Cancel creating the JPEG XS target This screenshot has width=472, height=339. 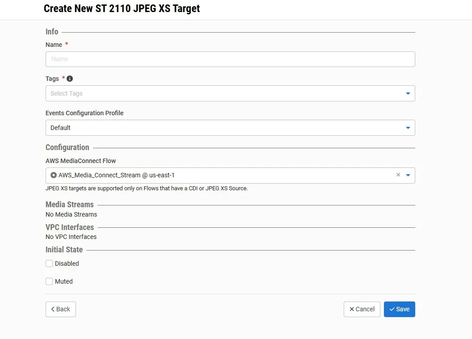pos(362,309)
